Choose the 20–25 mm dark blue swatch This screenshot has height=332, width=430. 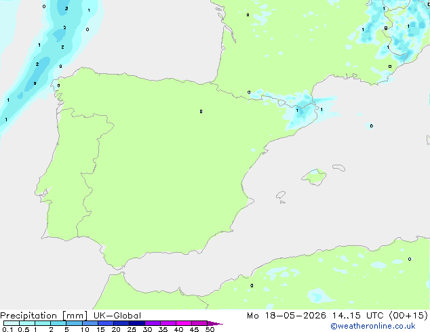[x=121, y=323]
